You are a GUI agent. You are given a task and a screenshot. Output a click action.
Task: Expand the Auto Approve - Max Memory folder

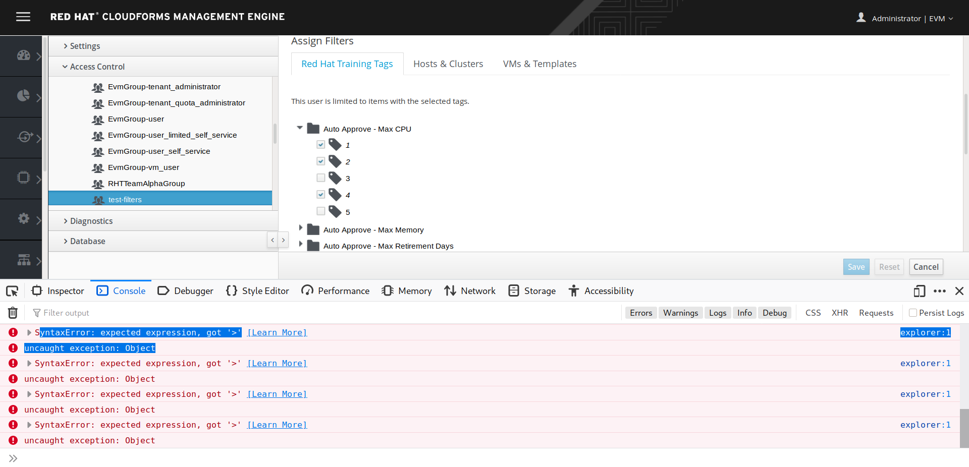click(x=301, y=228)
